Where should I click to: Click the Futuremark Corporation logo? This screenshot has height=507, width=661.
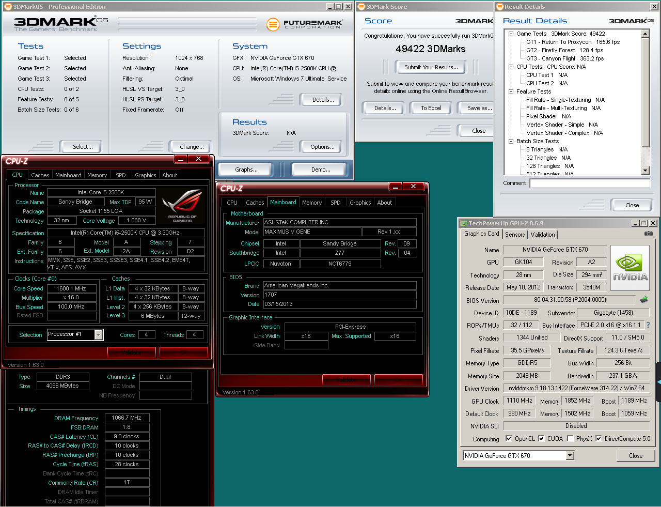(x=304, y=24)
